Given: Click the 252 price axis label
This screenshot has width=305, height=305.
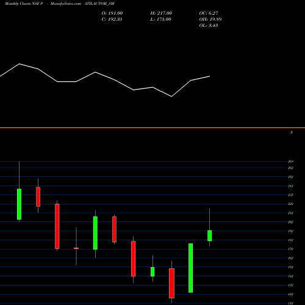Looking at the screenshot, I should tap(290, 177).
